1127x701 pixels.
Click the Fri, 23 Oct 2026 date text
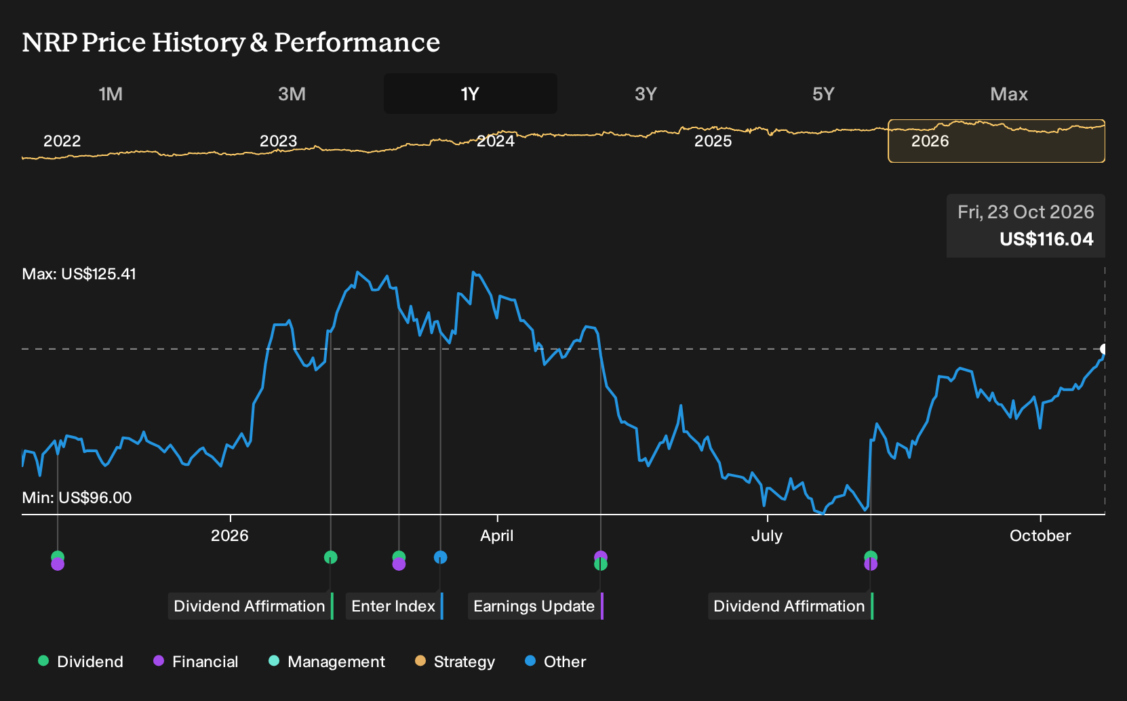[x=1025, y=212]
